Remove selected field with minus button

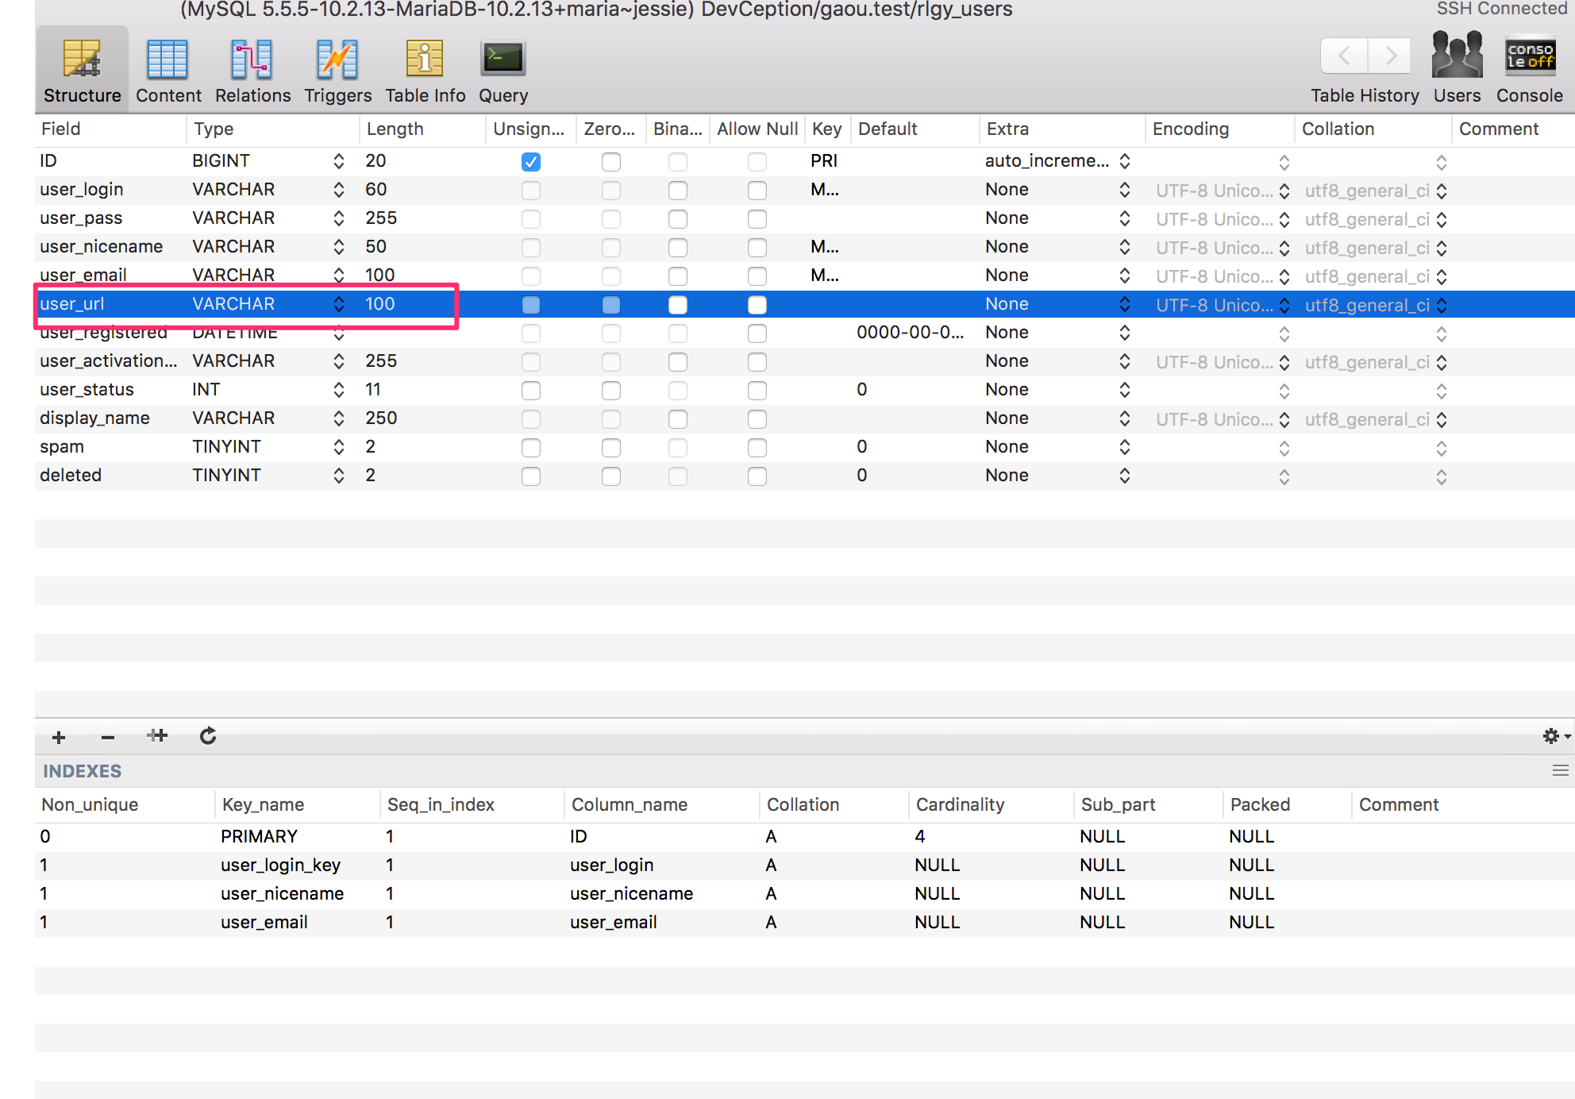coord(108,737)
